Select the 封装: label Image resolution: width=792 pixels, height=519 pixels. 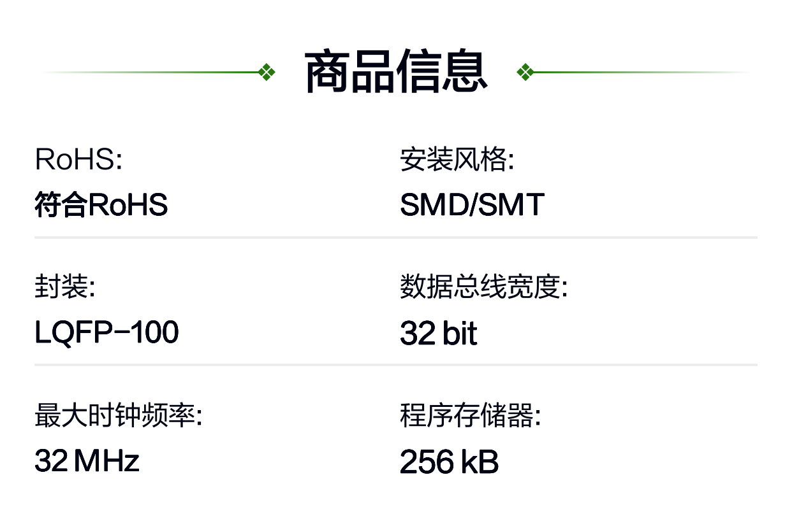(64, 287)
